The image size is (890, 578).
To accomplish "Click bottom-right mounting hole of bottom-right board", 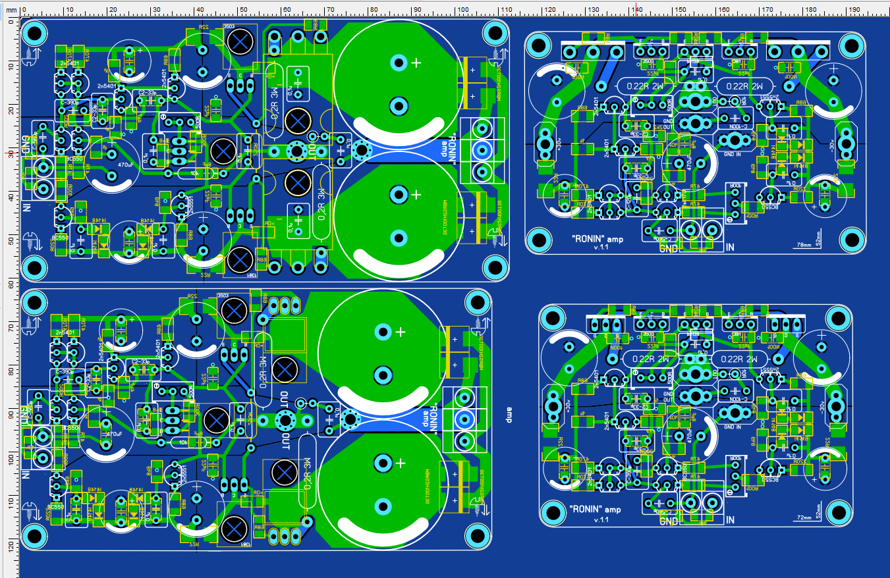I will (839, 512).
